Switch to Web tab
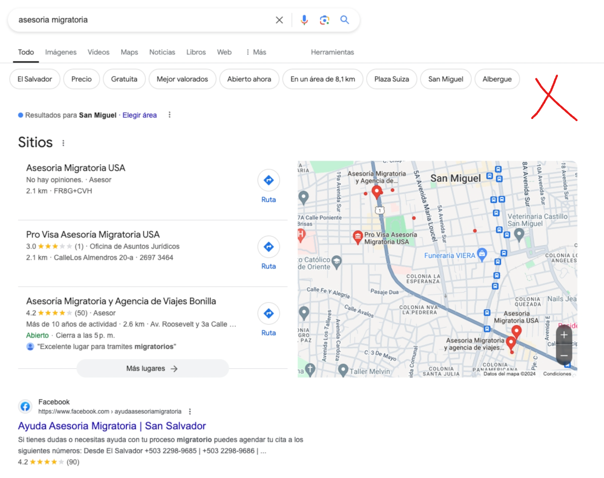The height and width of the screenshot is (478, 604). (224, 52)
